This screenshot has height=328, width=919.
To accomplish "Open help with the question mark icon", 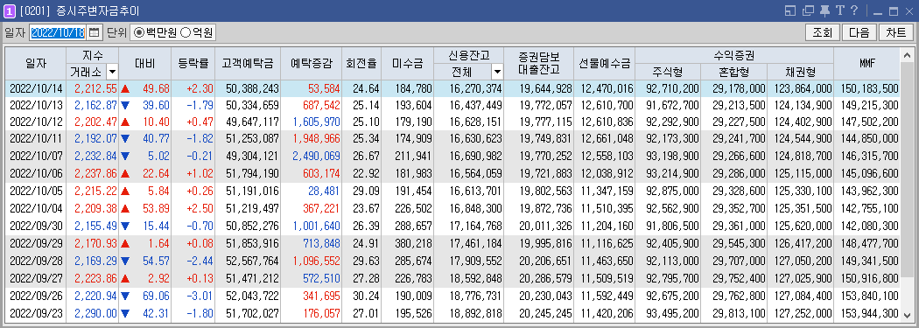I will point(854,10).
